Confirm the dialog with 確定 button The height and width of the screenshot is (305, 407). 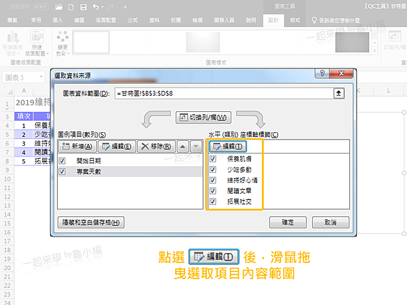pyautogui.click(x=288, y=222)
